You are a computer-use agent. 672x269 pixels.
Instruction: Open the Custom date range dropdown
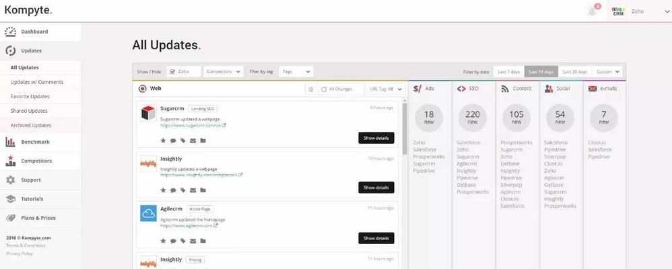(x=607, y=71)
